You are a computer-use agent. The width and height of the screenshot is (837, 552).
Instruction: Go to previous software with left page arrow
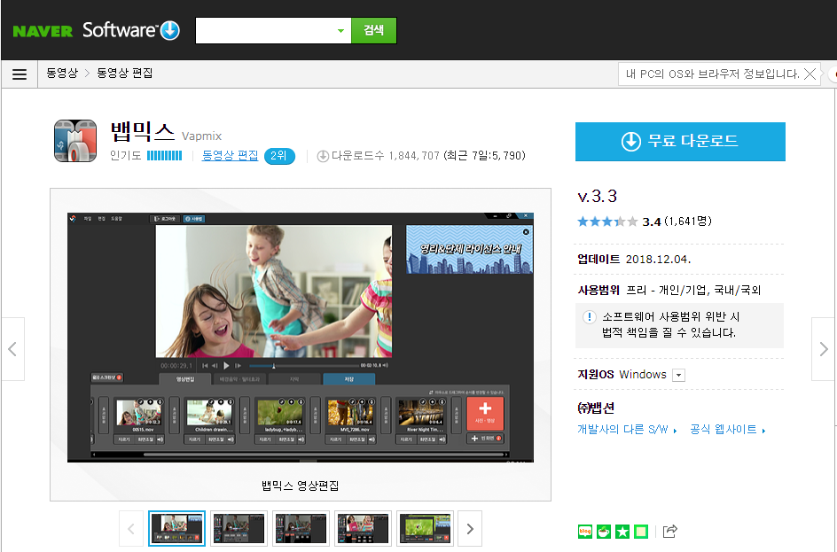[12, 349]
